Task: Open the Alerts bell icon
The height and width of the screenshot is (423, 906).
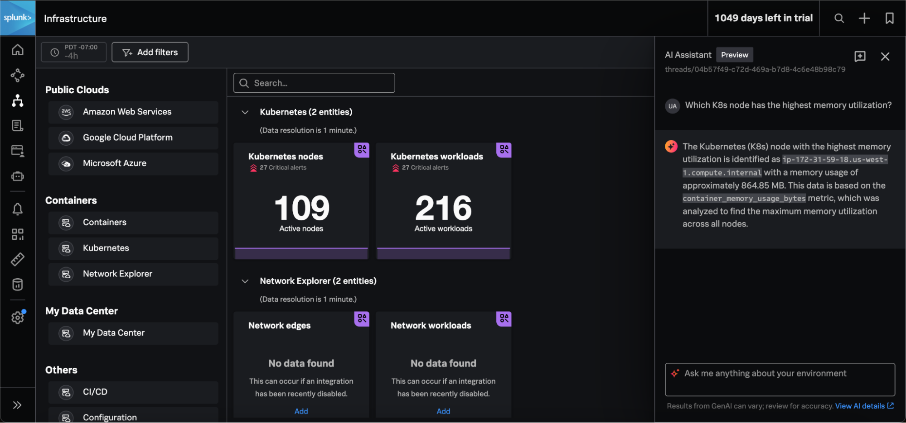Action: (18, 209)
